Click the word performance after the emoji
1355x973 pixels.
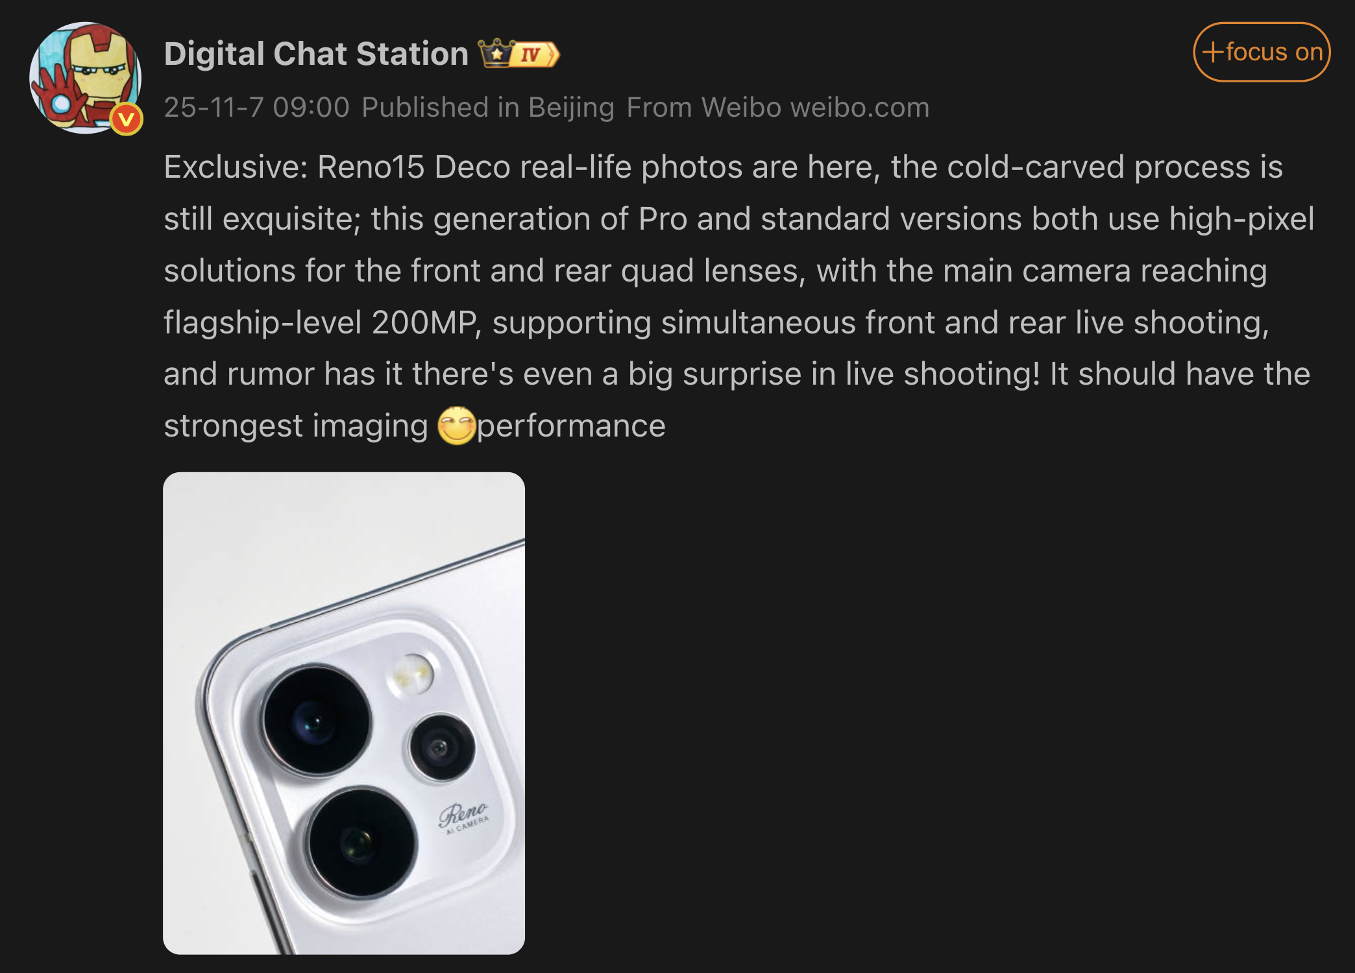pos(572,427)
